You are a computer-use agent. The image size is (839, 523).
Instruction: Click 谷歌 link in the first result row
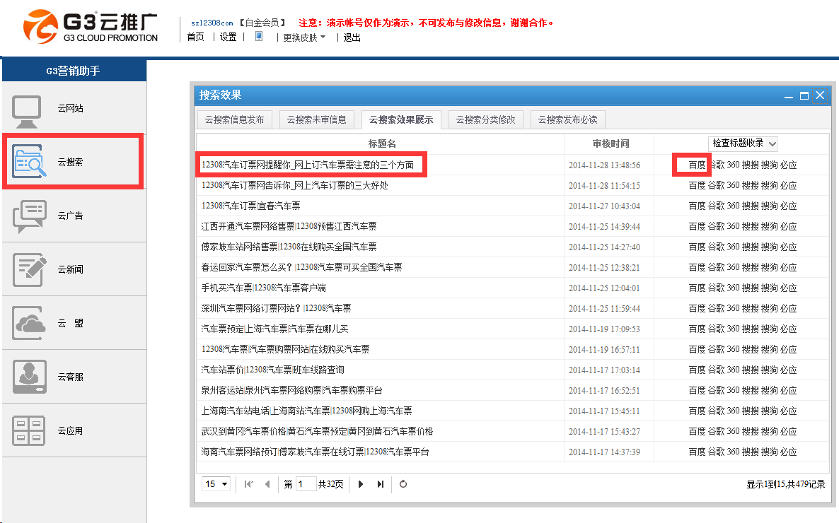pos(716,165)
